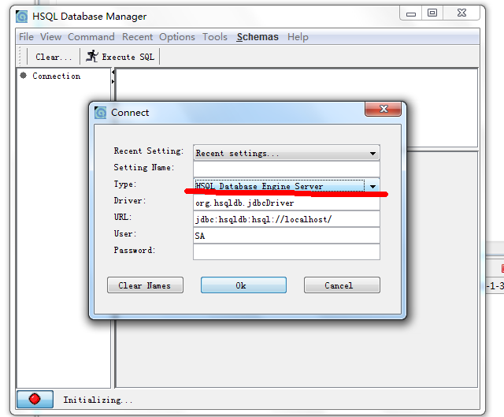The image size is (504, 417).
Task: Open the Recent menu
Action: 137,37
